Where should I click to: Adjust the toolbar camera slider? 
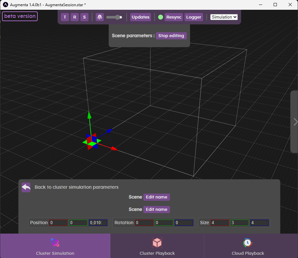pos(114,17)
